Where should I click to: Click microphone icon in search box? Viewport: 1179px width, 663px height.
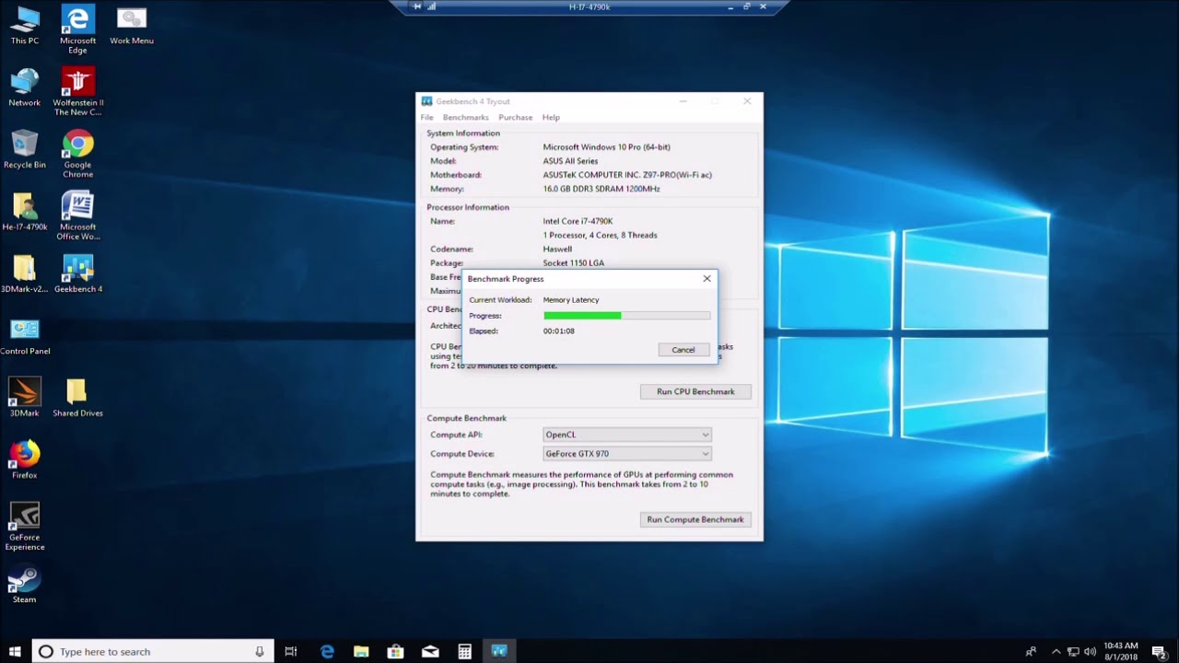[x=260, y=651]
